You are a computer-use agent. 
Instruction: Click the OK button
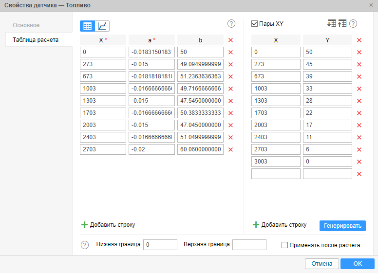[358, 264]
